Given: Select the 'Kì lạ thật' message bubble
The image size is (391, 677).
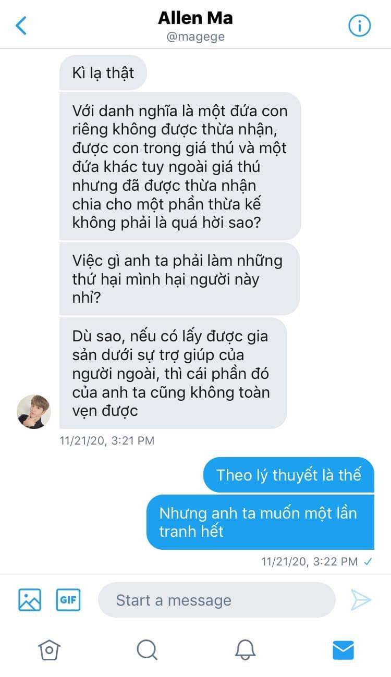Looking at the screenshot, I should point(103,72).
